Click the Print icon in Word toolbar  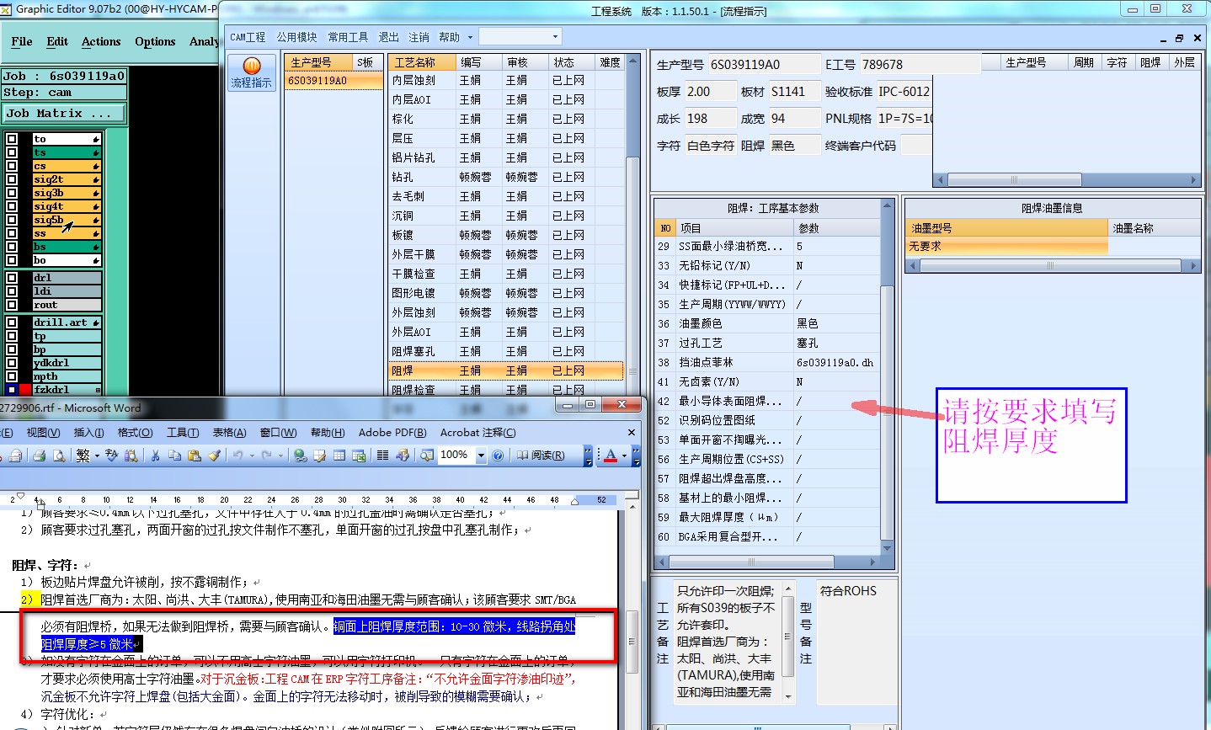39,456
